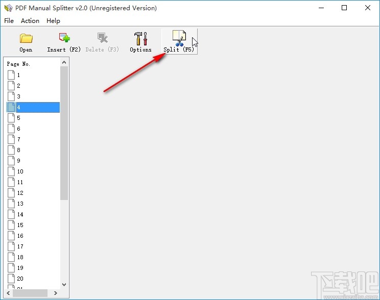Click the app logo in the title bar
This screenshot has width=380, height=300.
(x=9, y=8)
